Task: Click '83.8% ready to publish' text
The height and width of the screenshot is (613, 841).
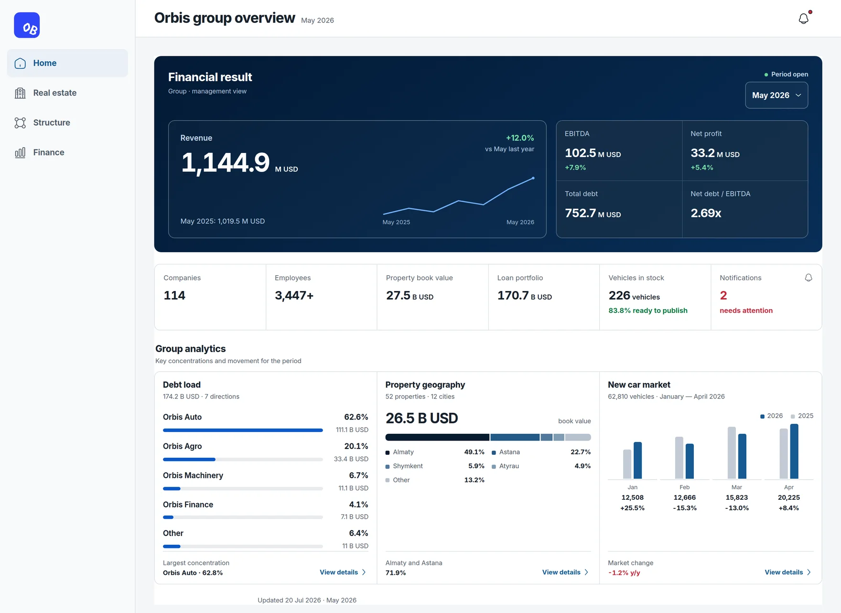Action: click(x=648, y=311)
